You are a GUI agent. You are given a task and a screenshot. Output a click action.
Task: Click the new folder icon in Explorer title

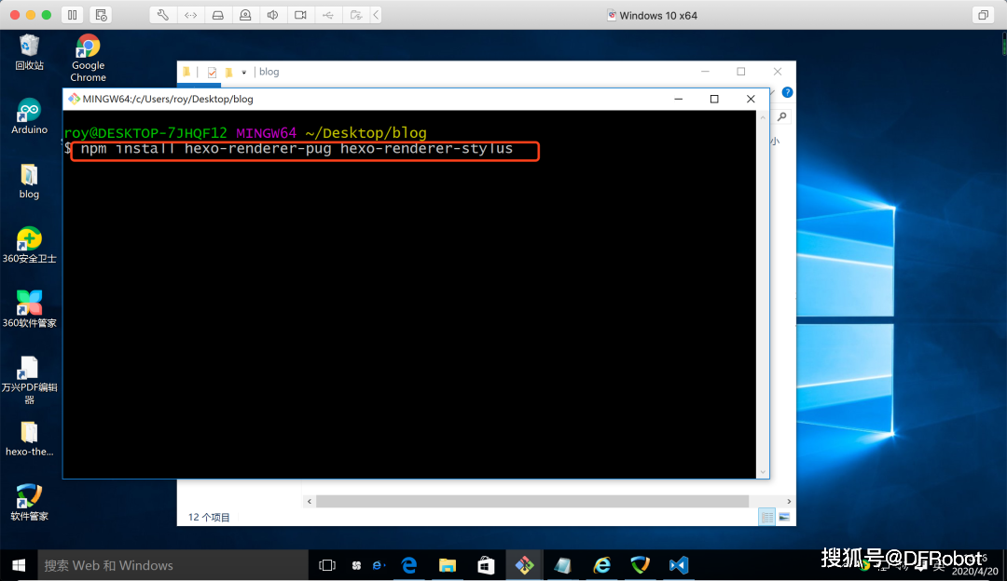click(x=228, y=73)
